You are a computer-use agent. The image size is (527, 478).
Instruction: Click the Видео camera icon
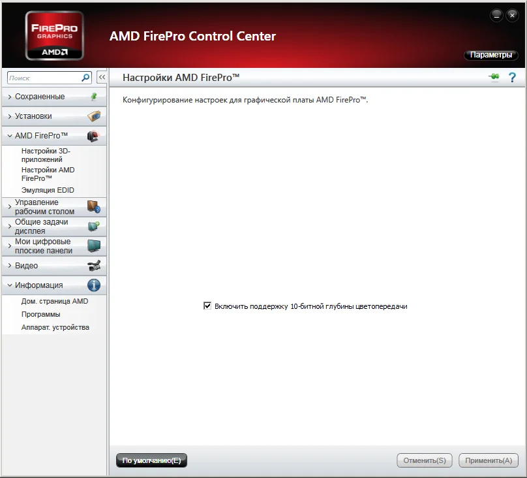pyautogui.click(x=94, y=265)
